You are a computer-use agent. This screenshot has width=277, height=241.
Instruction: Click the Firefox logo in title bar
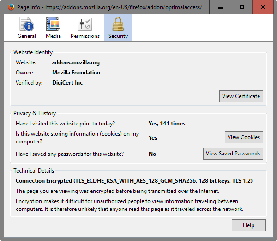11,7
